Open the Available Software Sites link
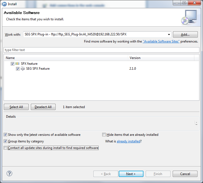 (161, 41)
